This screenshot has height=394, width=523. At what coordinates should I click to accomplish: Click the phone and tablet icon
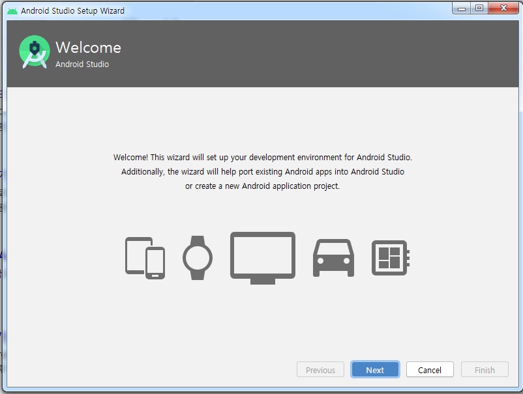(145, 258)
